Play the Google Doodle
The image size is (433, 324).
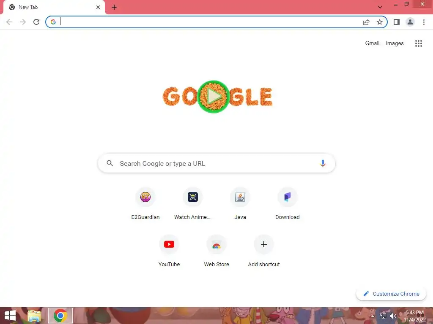tap(214, 97)
